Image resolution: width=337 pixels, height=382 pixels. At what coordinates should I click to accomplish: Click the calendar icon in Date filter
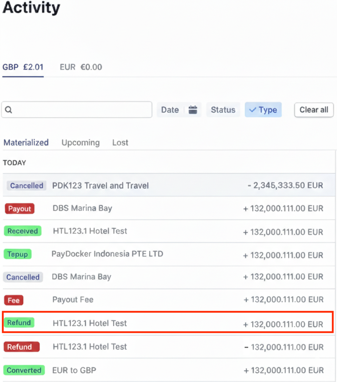(193, 110)
